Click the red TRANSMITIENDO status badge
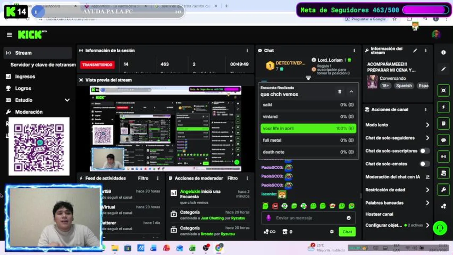This screenshot has width=453, height=255. [97, 65]
